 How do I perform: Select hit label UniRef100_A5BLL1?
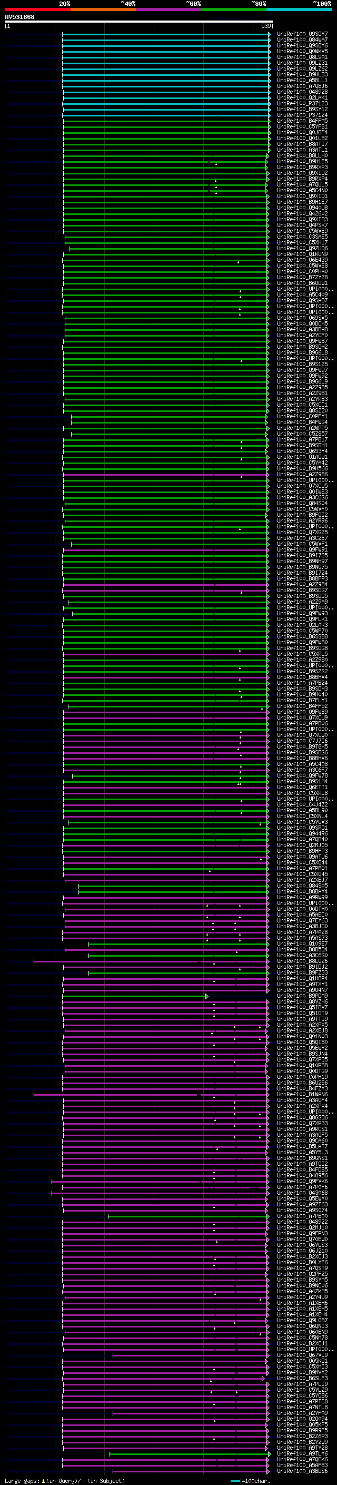click(302, 80)
